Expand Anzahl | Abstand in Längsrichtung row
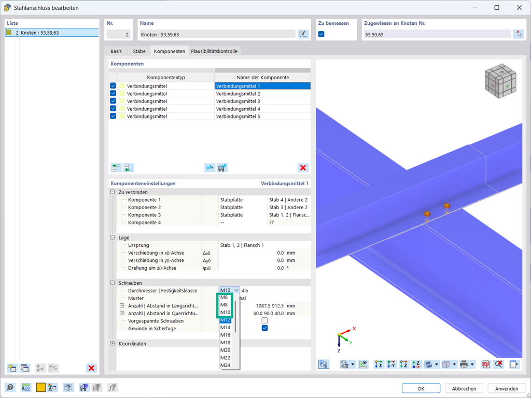The height and width of the screenshot is (398, 531). click(x=122, y=305)
